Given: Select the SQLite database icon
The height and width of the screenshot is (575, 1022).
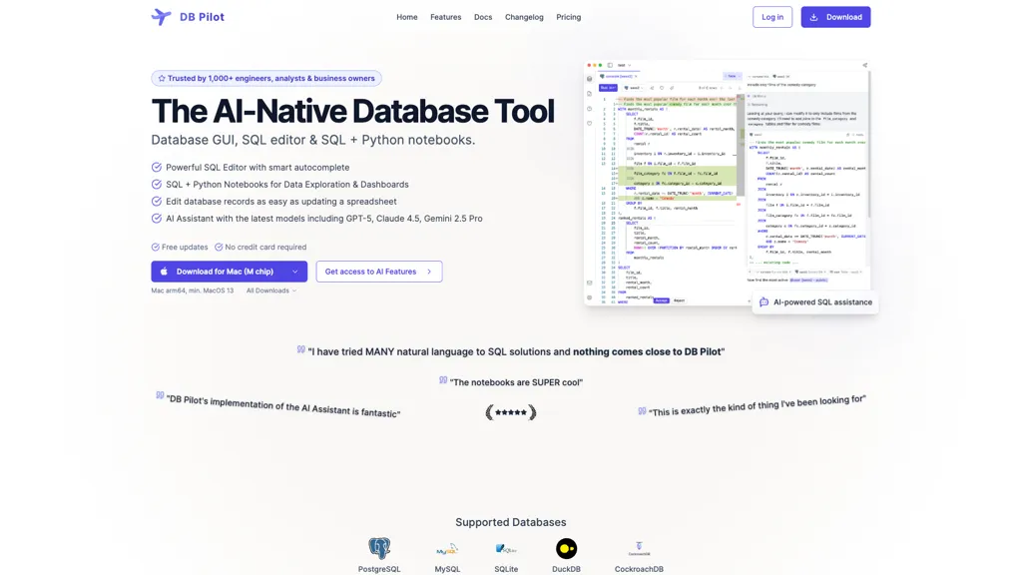Looking at the screenshot, I should click(506, 548).
